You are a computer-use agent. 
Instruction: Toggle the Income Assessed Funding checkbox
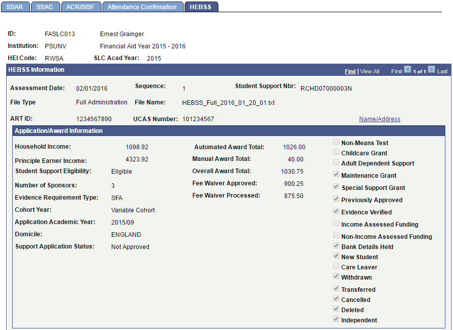[336, 223]
